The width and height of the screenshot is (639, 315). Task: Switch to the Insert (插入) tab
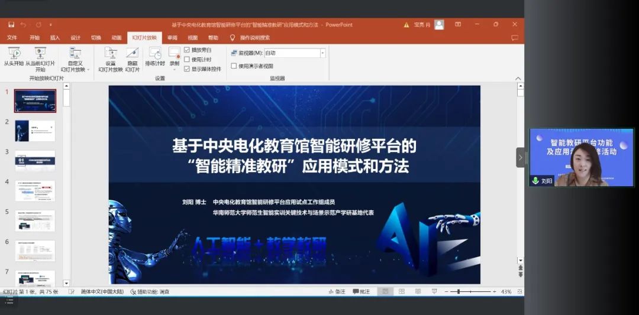pyautogui.click(x=55, y=38)
